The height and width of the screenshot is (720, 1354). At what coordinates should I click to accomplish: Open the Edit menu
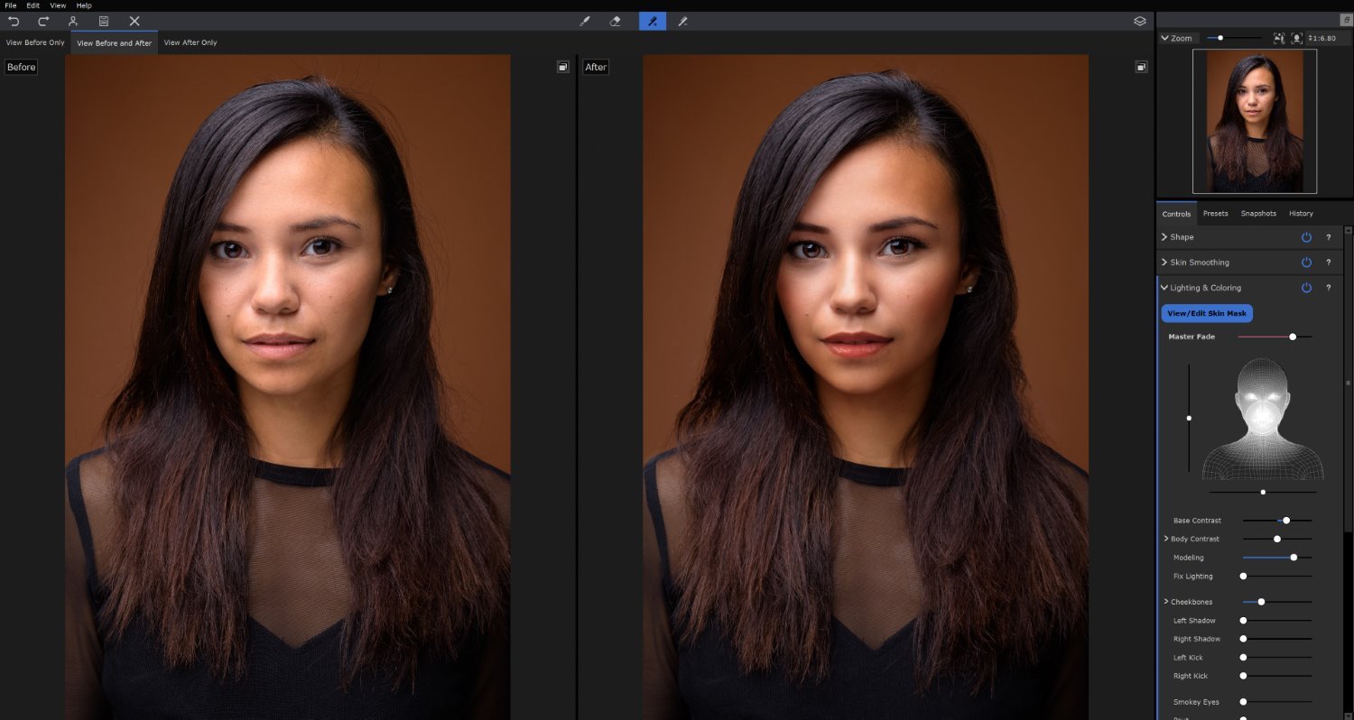pyautogui.click(x=32, y=5)
